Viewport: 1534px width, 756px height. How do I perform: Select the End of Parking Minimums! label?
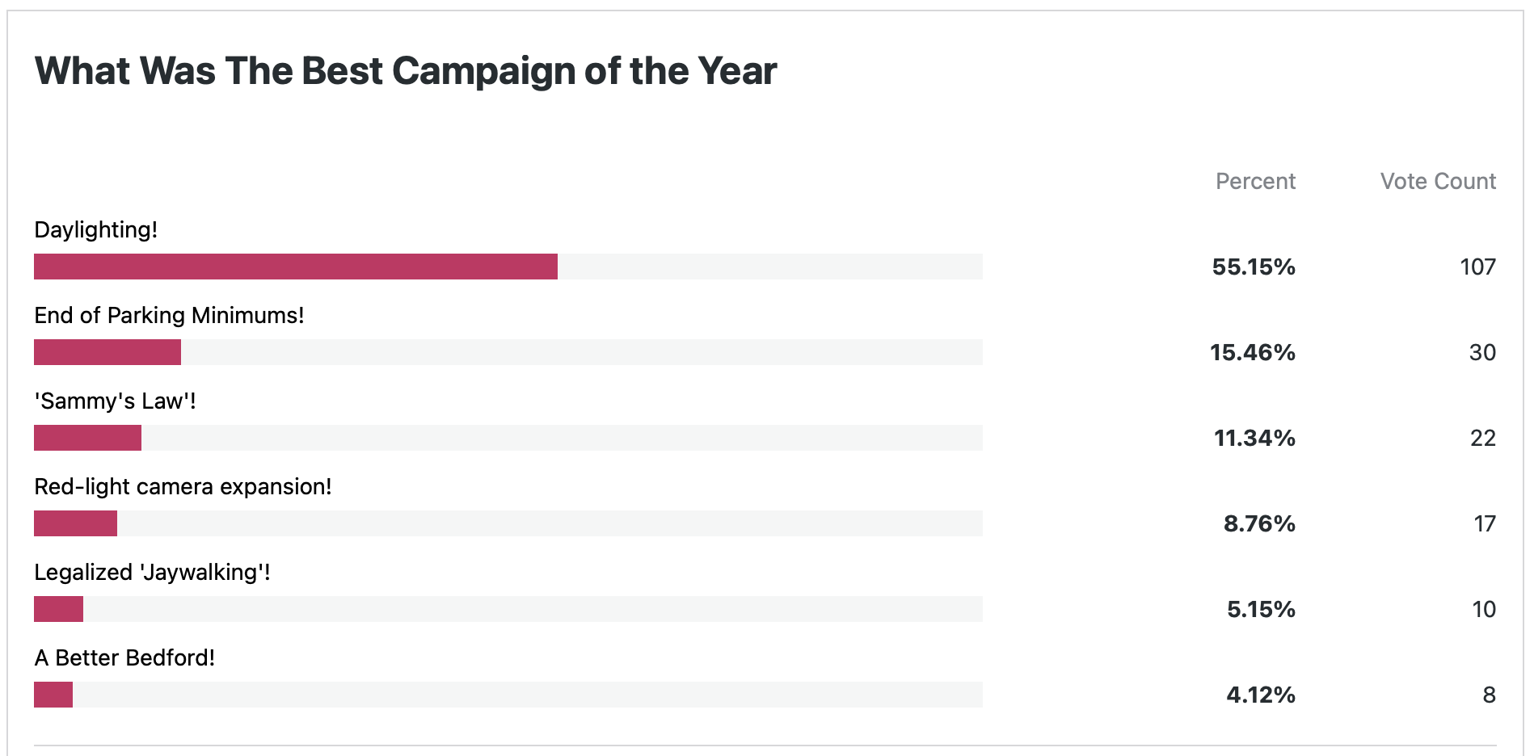[x=169, y=315]
